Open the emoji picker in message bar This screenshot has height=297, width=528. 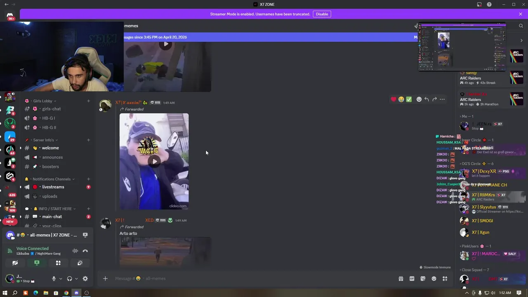coord(434,278)
